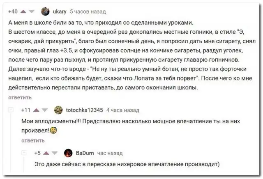The image size is (263, 179).
Task: Click totochka12345's avatar picture
Action: coord(58,110)
